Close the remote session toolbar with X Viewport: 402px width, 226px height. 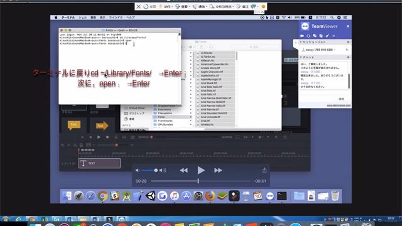click(x=138, y=7)
